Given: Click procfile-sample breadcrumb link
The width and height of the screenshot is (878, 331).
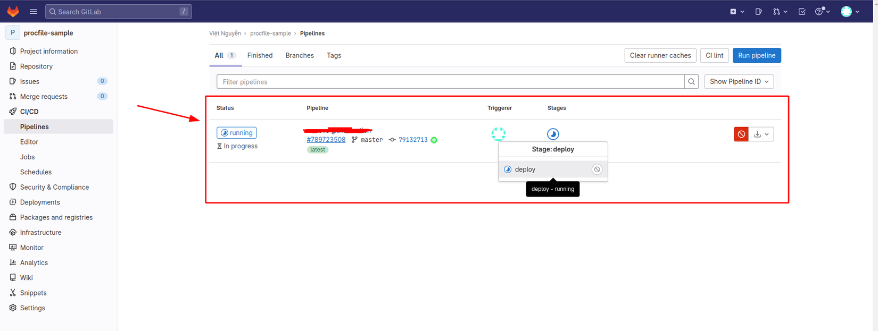Looking at the screenshot, I should 270,33.
